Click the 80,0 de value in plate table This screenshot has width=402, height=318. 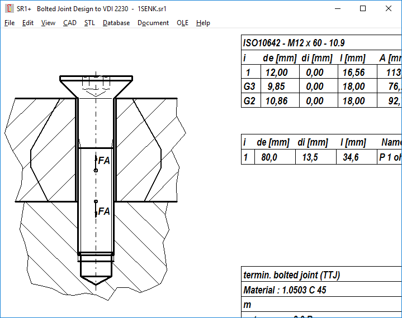[270, 157]
